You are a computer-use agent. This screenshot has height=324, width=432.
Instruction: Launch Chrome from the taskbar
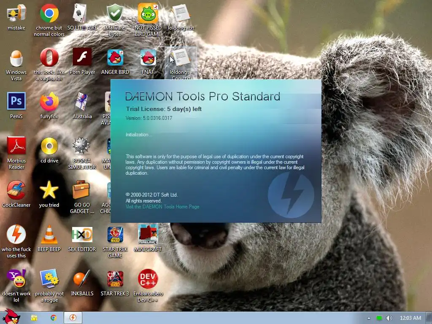pyautogui.click(x=54, y=318)
